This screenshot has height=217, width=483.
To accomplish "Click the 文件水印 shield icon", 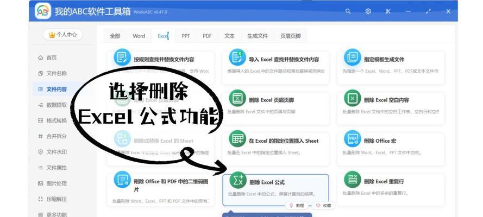I will (40, 152).
